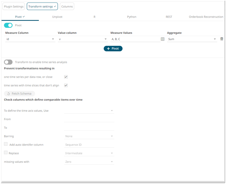Image resolution: width=226 pixels, height=184 pixels.
Task: Open the Value column v dropdown
Action: click(83, 39)
